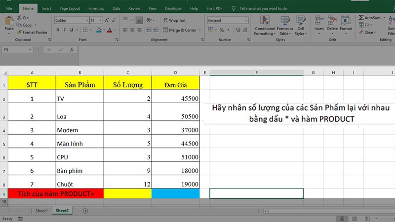Click Increase Decimal icon

pos(238,30)
